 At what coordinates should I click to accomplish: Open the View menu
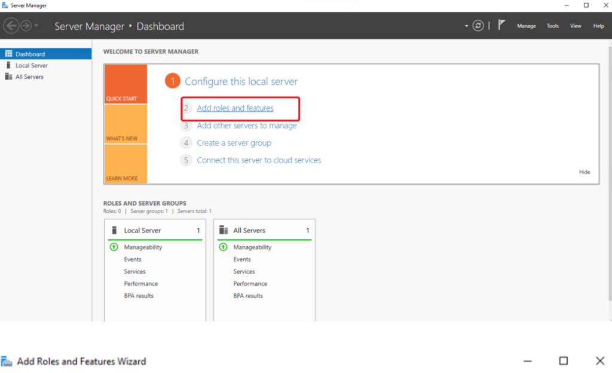pyautogui.click(x=576, y=26)
